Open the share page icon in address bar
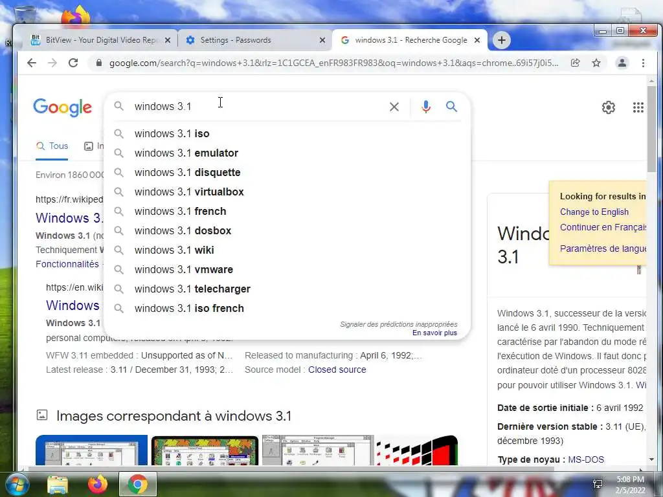The width and height of the screenshot is (663, 497). pyautogui.click(x=575, y=63)
